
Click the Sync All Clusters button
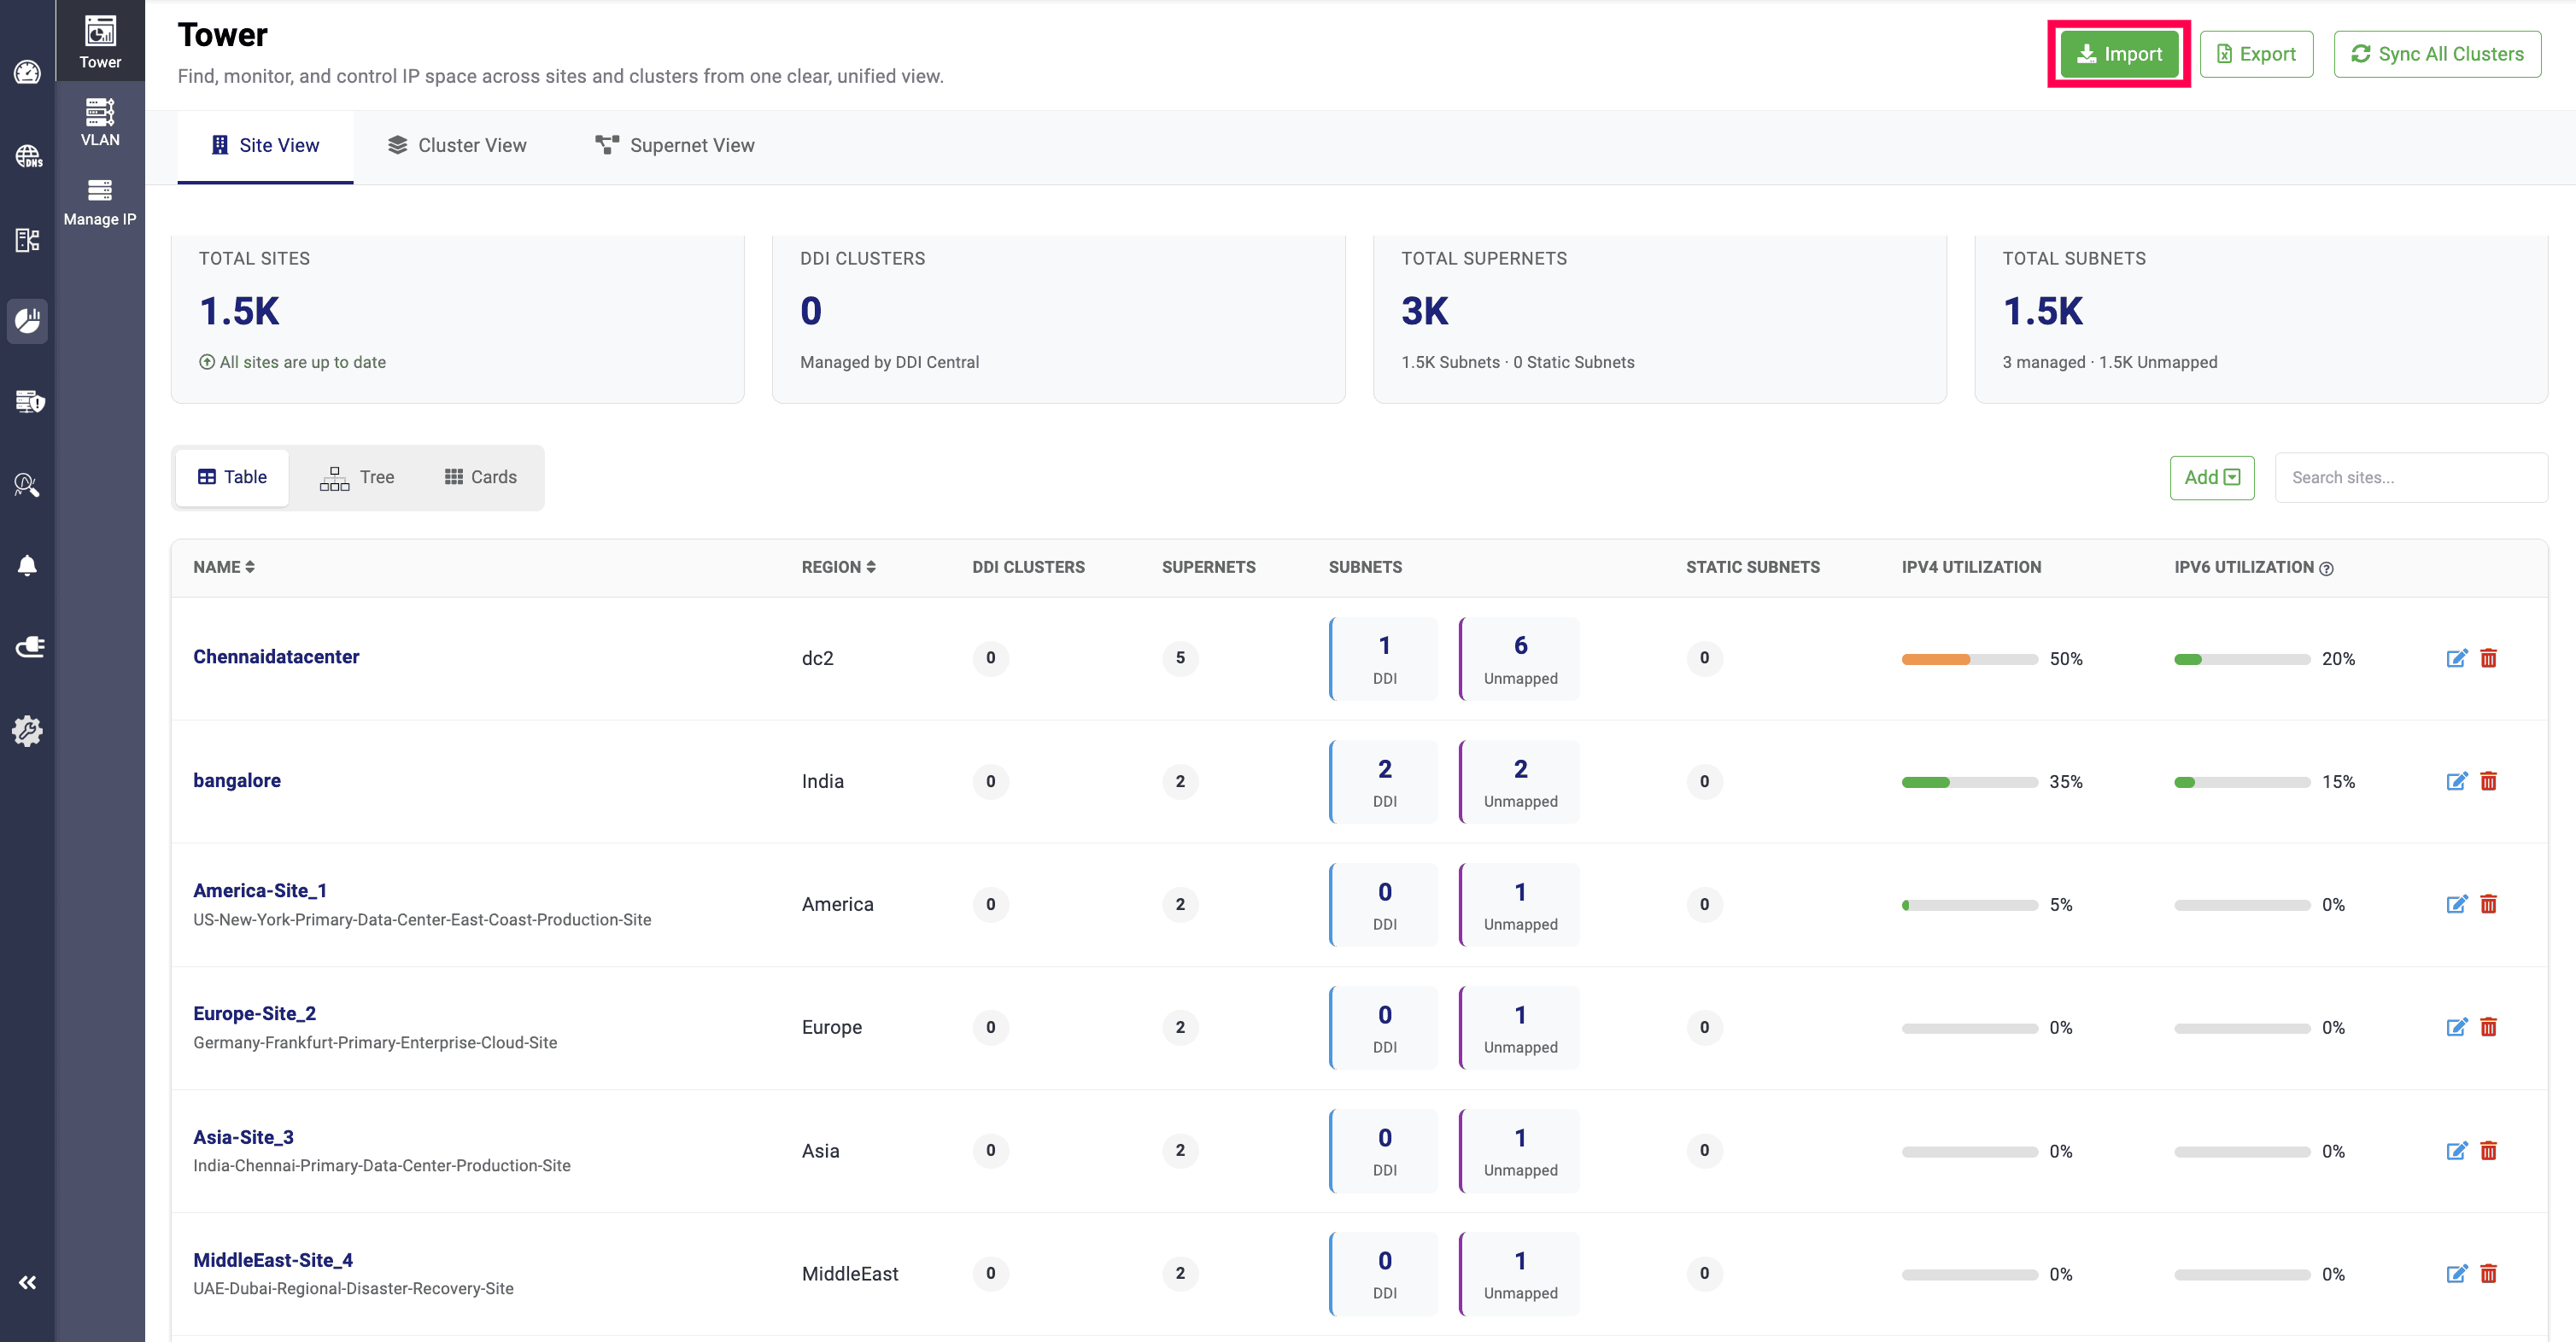tap(2436, 54)
